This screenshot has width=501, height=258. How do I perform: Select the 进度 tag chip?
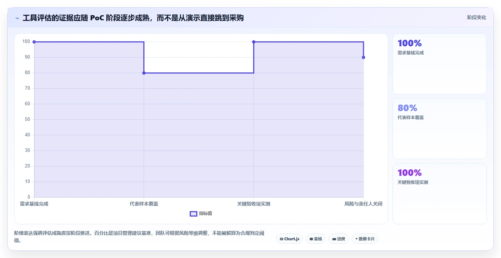click(338, 239)
